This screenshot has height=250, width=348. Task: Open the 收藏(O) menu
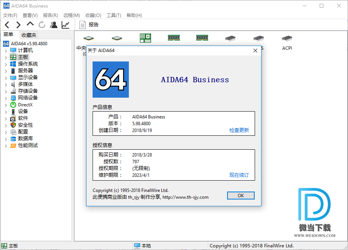93,15
